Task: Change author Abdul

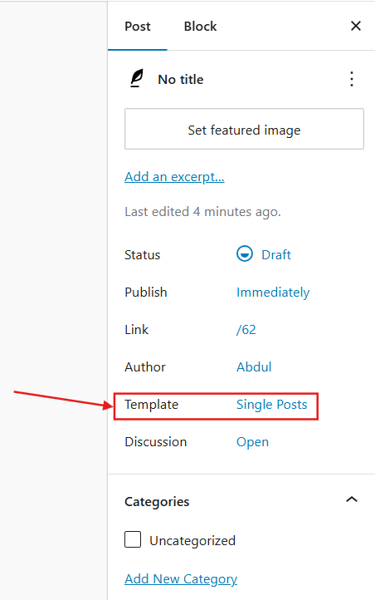Action: coord(254,367)
